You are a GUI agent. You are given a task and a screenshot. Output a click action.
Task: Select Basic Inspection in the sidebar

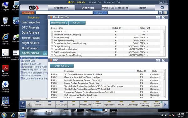tap(31, 22)
